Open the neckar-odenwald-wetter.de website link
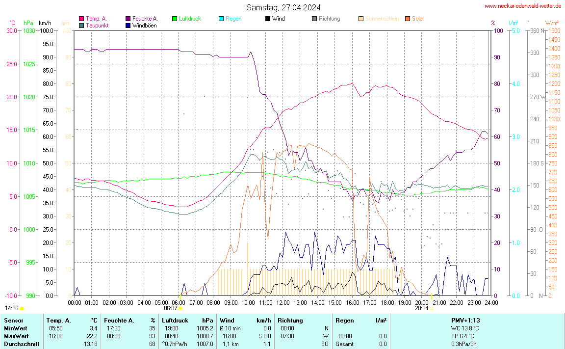The height and width of the screenshot is (349, 565). (x=522, y=6)
